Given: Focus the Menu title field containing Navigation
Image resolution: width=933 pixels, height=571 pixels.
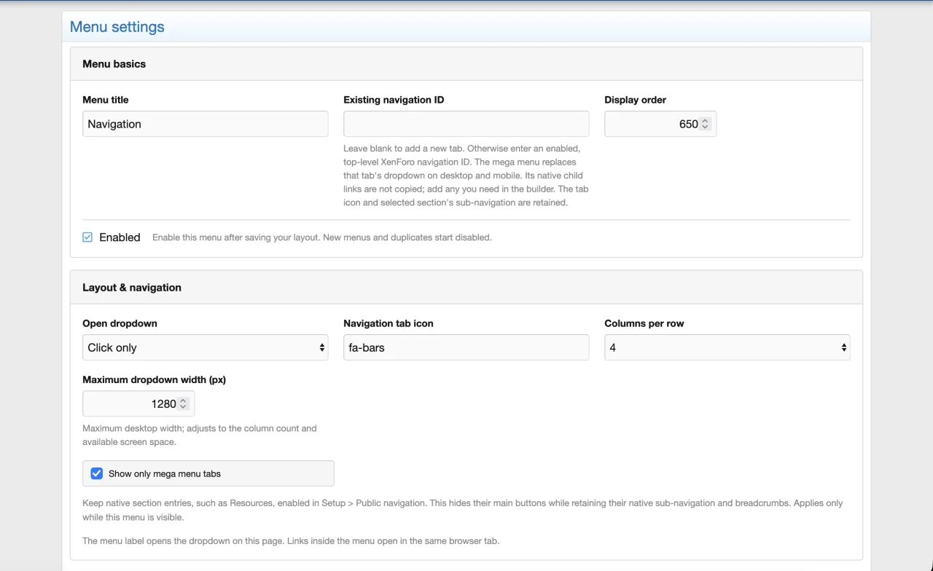Looking at the screenshot, I should [x=206, y=124].
